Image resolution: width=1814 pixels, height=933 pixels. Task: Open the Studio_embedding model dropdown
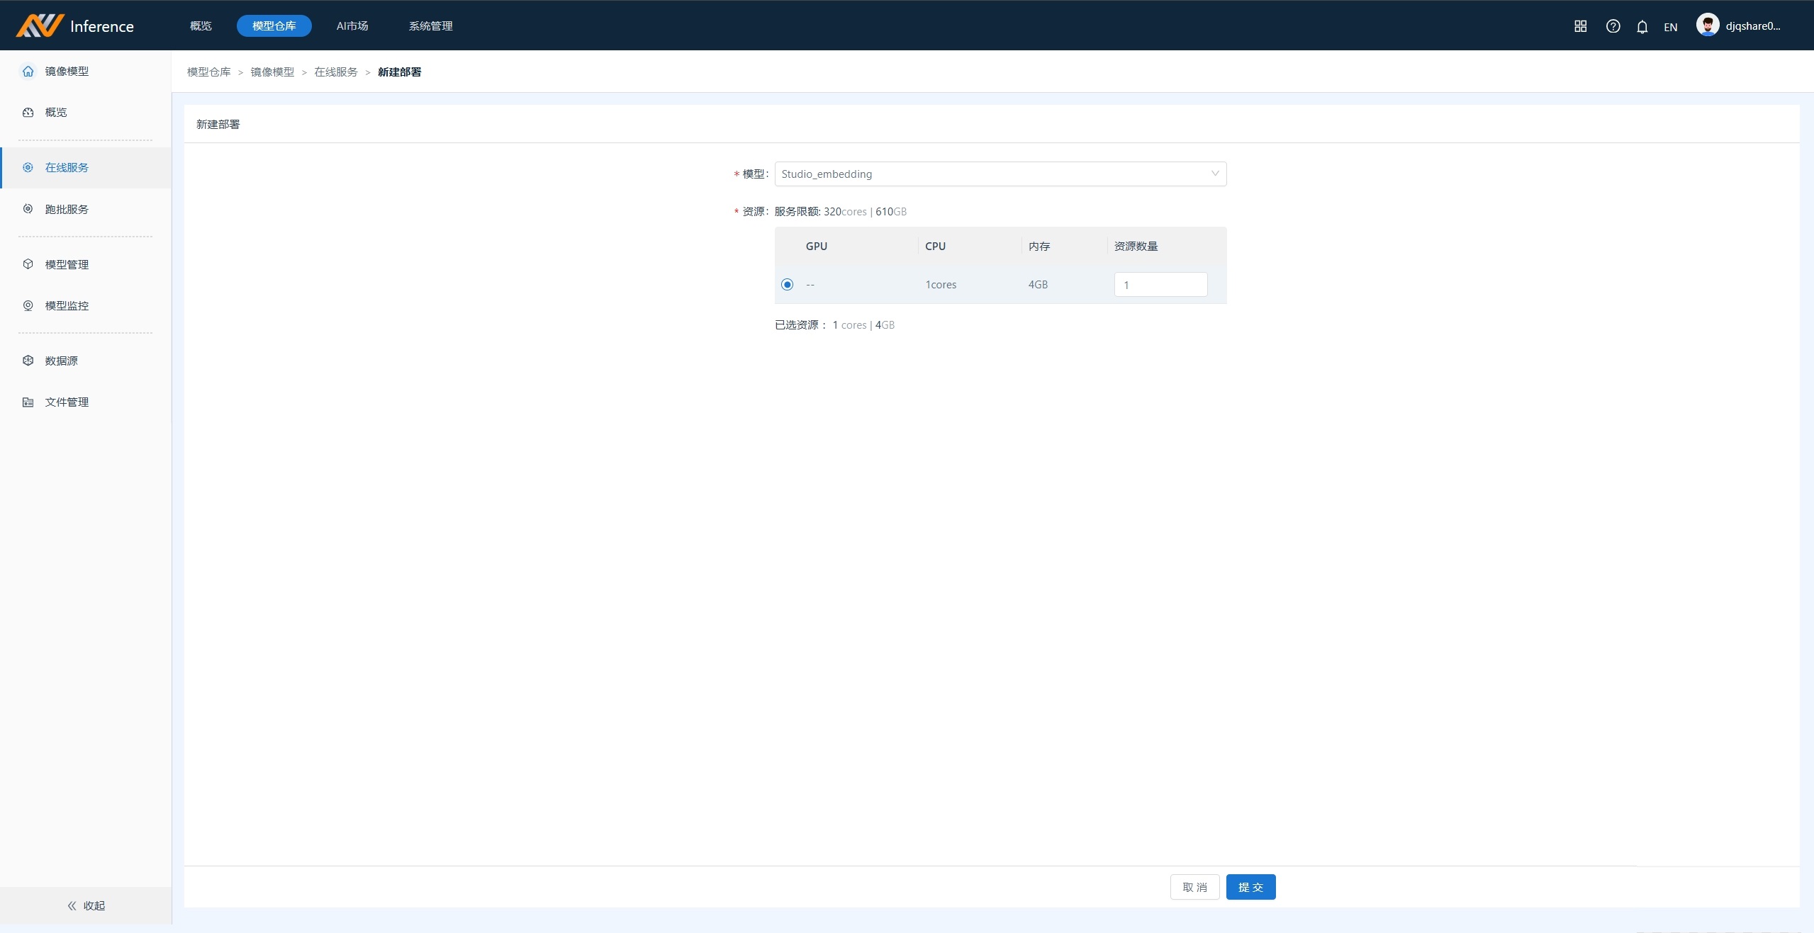click(1000, 174)
